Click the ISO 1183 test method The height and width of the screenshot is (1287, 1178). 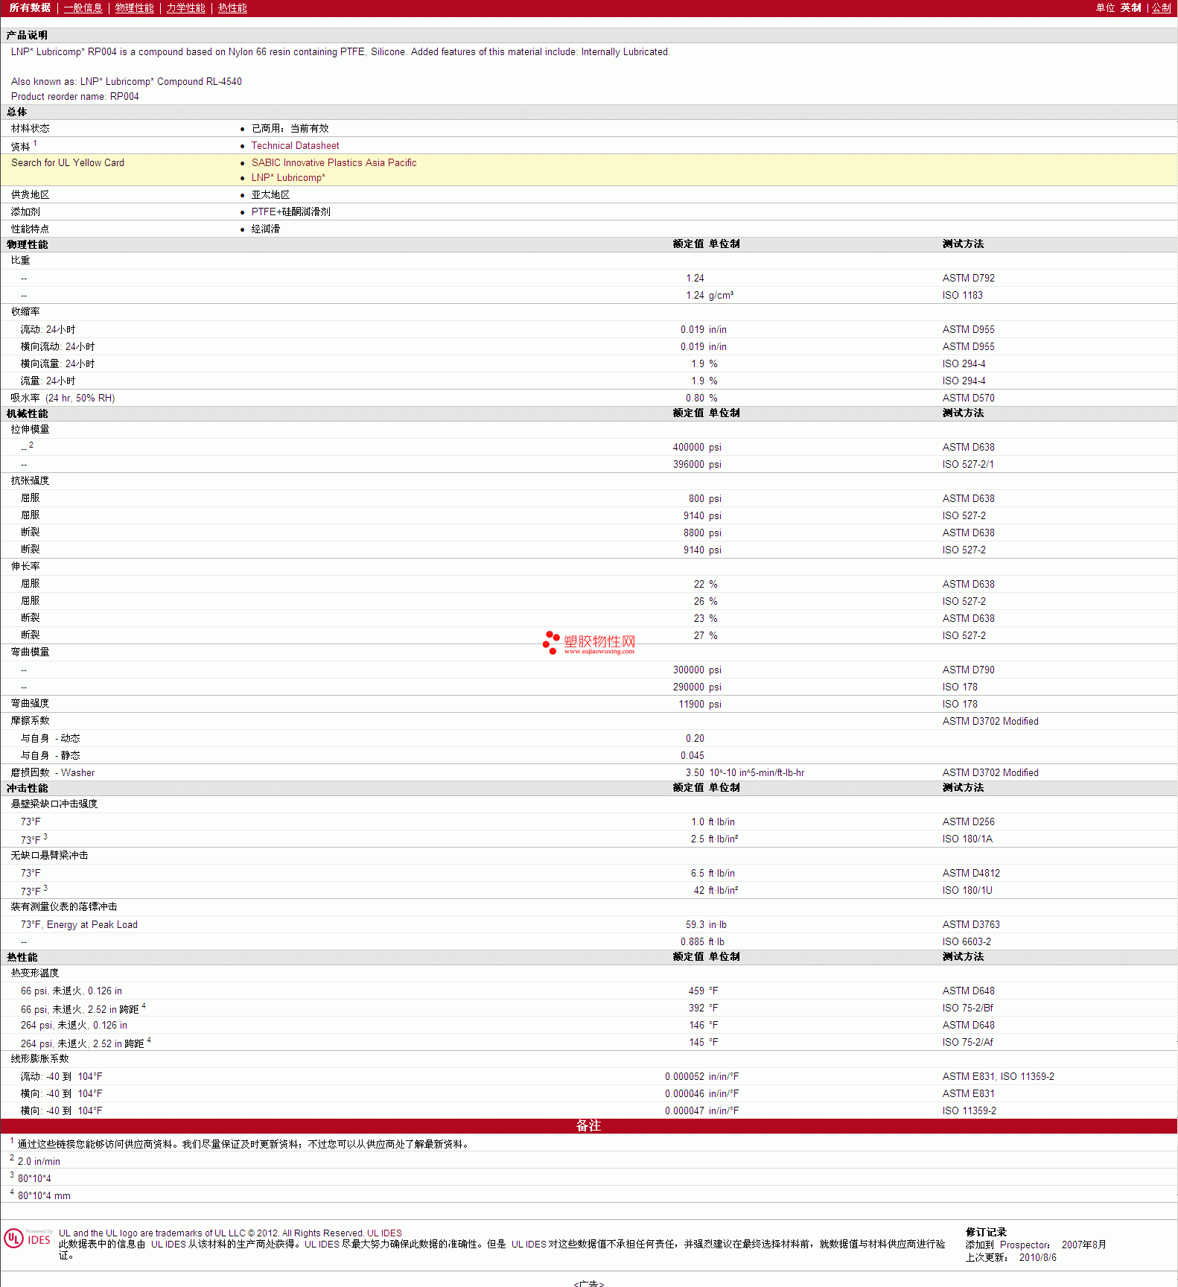click(x=962, y=296)
